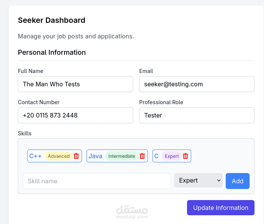Click the Intermediate badge on Java skill

(122, 156)
